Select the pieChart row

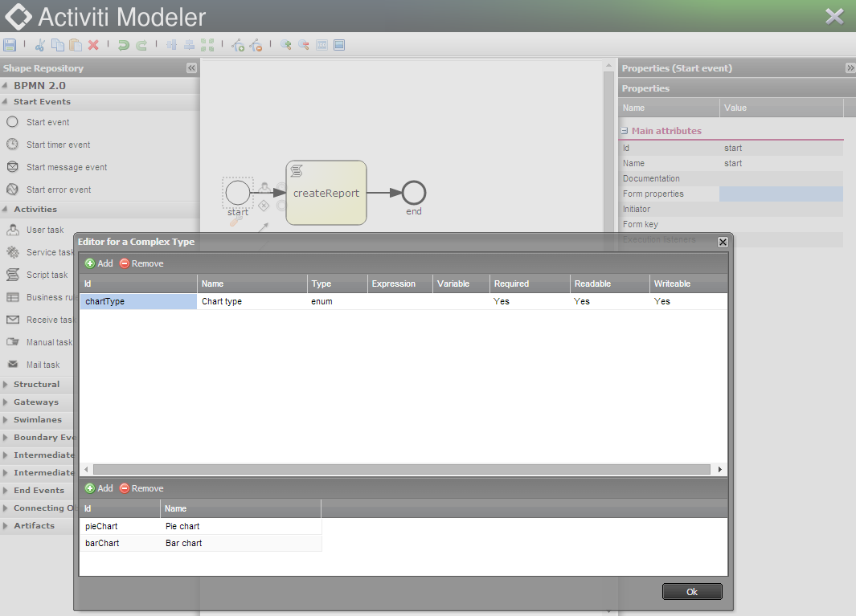tap(201, 526)
